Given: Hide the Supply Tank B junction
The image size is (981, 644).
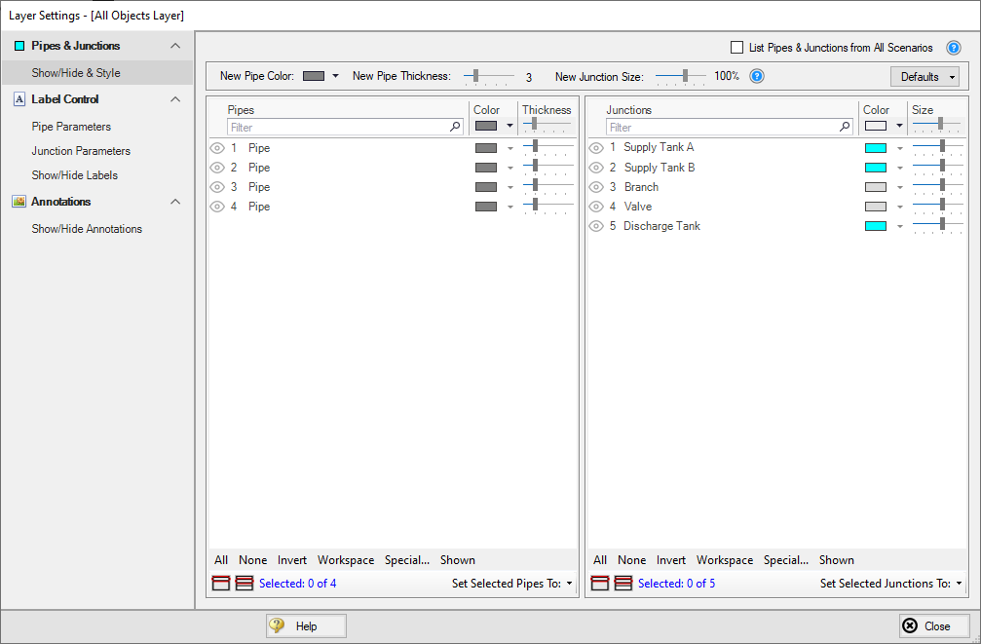Looking at the screenshot, I should (x=596, y=168).
